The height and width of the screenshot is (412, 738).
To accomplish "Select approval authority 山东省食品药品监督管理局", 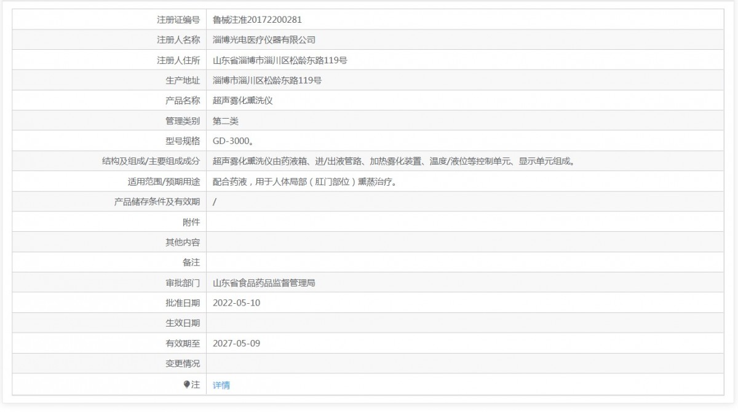I will [264, 283].
